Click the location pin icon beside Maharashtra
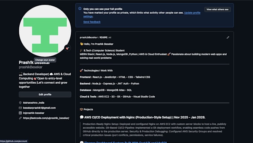 (x=20, y=103)
